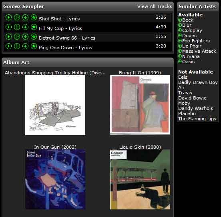Visit the Foo Fighters artist link

pyautogui.click(x=196, y=41)
